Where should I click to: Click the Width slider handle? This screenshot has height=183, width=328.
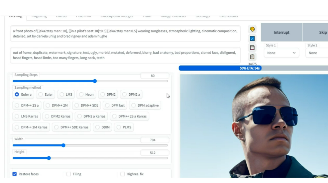coord(63,145)
